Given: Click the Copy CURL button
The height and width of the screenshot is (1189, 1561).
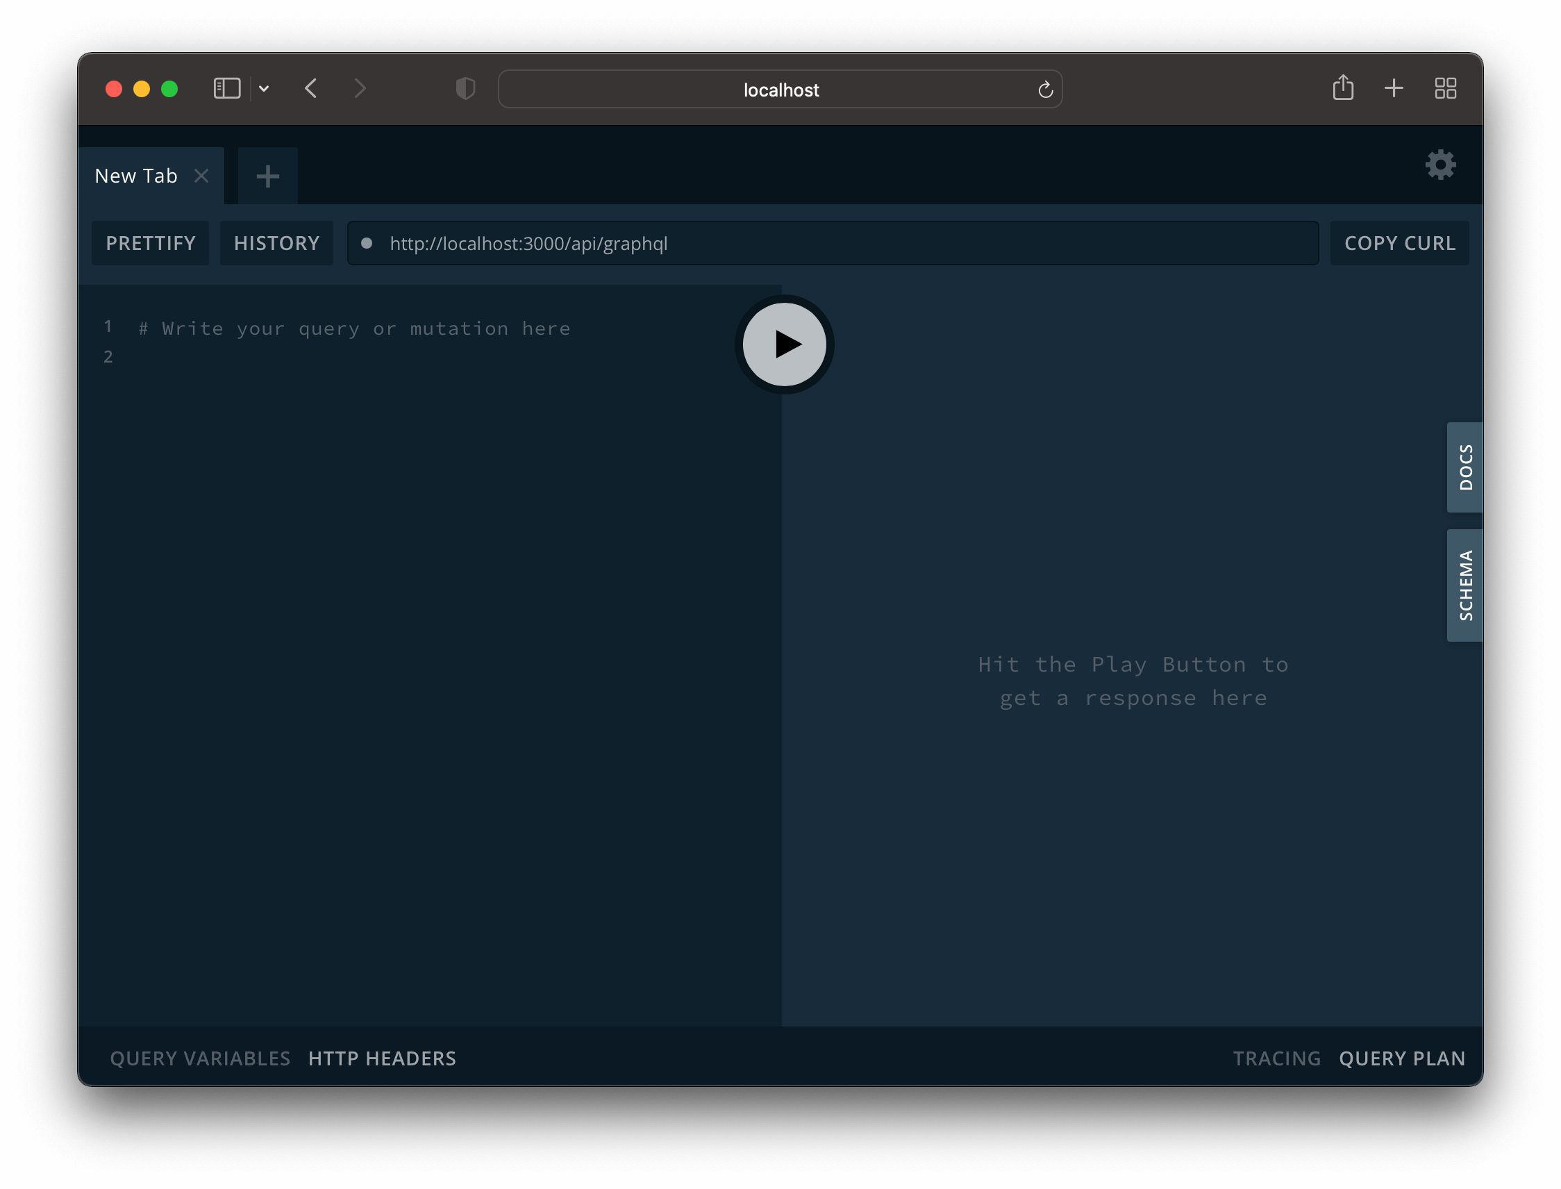Looking at the screenshot, I should click(x=1399, y=244).
